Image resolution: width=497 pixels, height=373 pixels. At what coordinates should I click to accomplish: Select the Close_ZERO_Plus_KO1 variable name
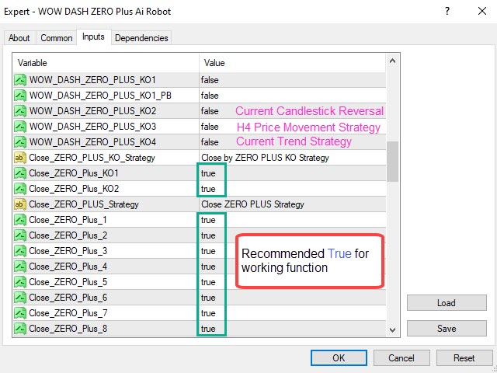click(x=74, y=173)
